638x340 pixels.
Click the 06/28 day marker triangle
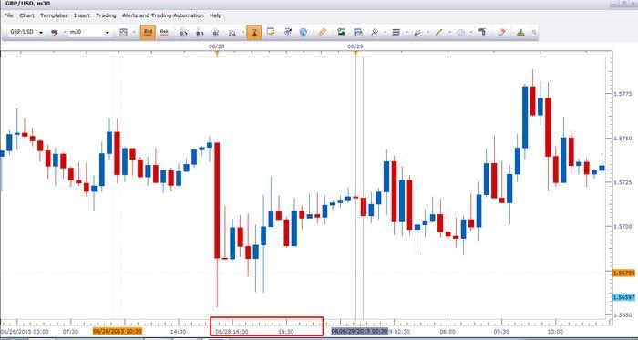click(217, 53)
